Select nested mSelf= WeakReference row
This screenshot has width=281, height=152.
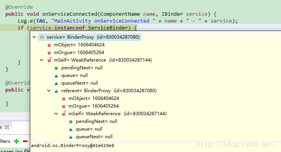click(118, 114)
